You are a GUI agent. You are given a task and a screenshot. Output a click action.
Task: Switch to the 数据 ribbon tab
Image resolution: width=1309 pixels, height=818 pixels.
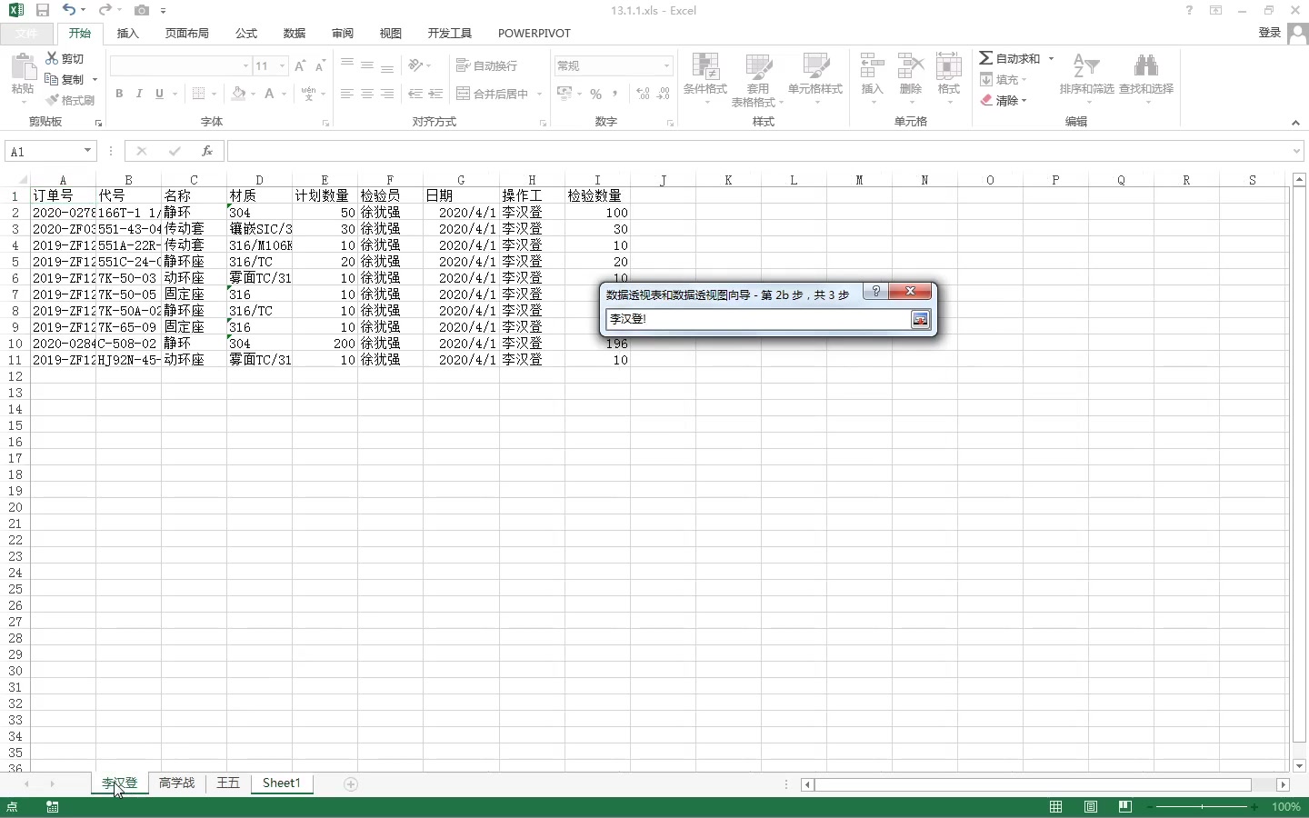295,33
